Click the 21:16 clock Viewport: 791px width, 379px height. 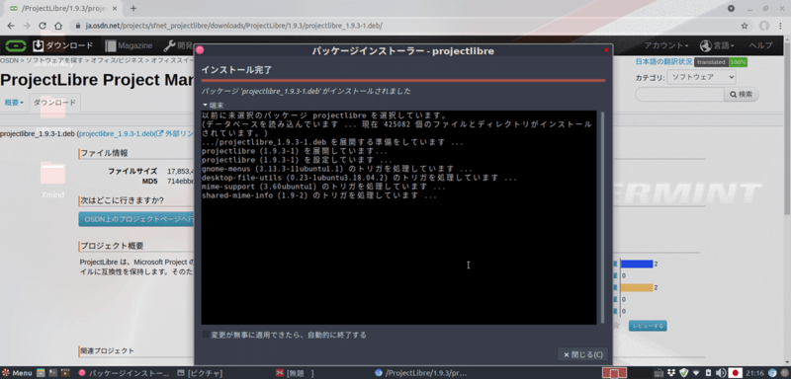pos(755,373)
